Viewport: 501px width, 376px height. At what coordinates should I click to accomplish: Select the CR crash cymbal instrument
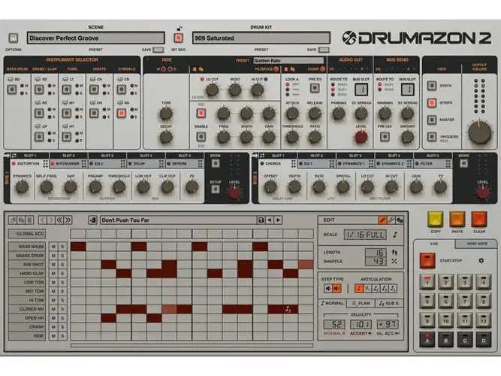pyautogui.click(x=122, y=89)
